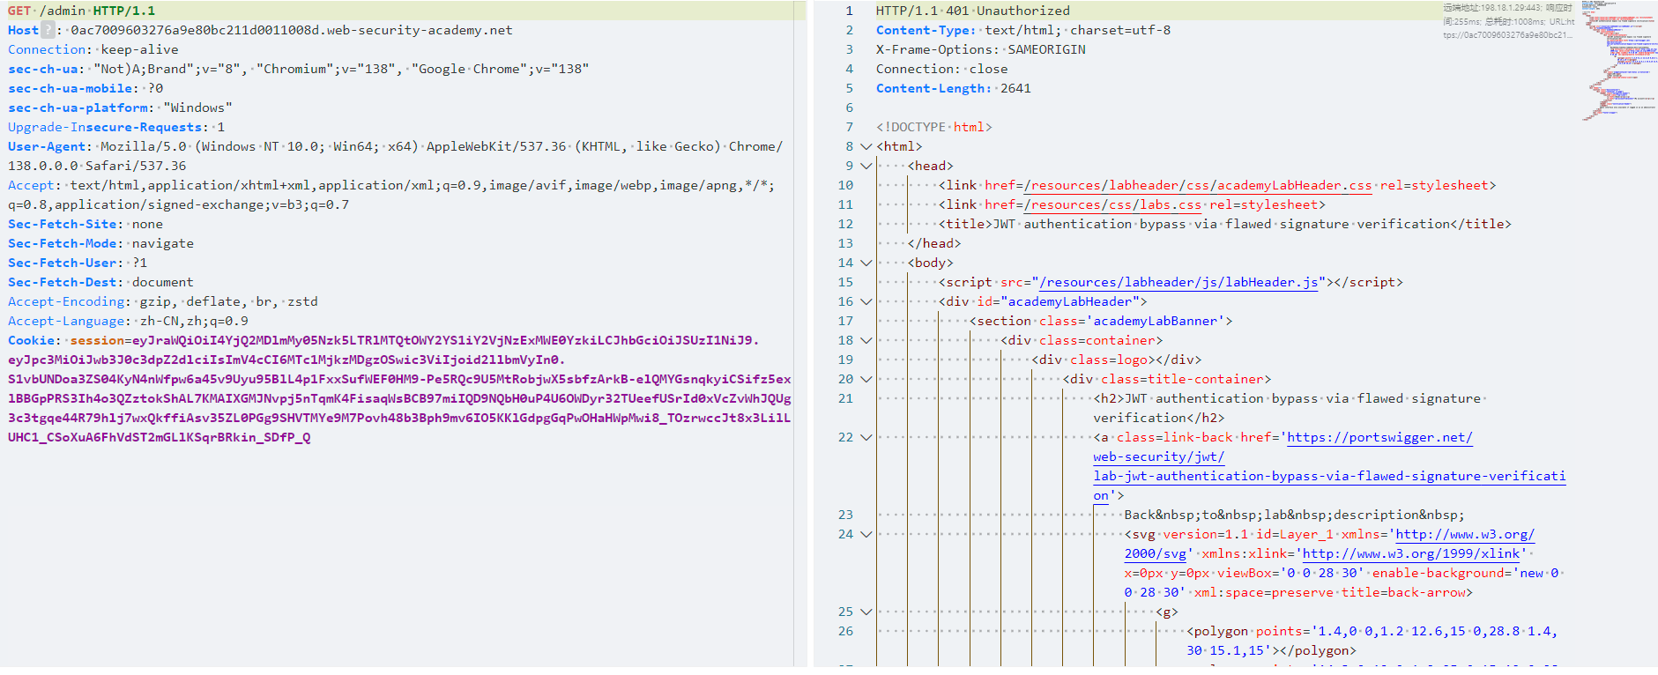
Task: Click the Cookie: session= JWT first line
Action: [383, 340]
